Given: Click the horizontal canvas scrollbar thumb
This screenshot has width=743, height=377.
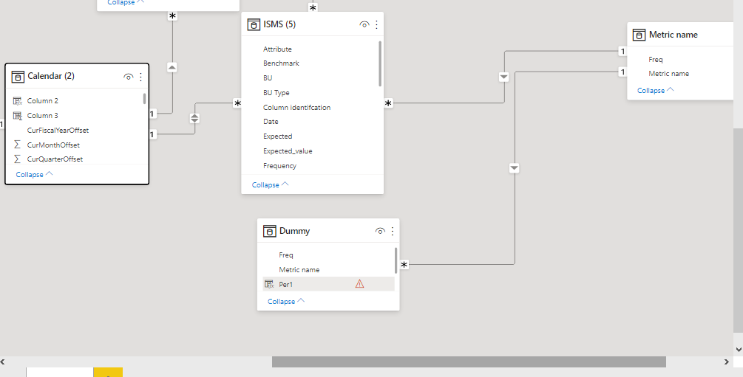Looking at the screenshot, I should pos(469,362).
